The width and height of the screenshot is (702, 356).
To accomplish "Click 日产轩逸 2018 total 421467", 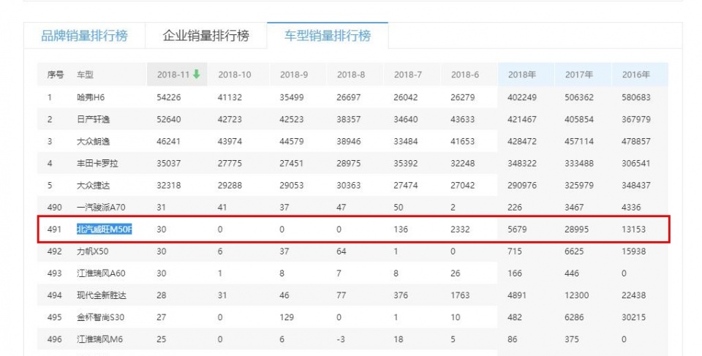I will click(522, 120).
